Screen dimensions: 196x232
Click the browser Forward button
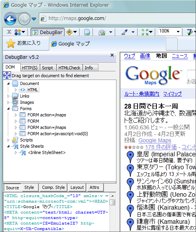coord(24,19)
